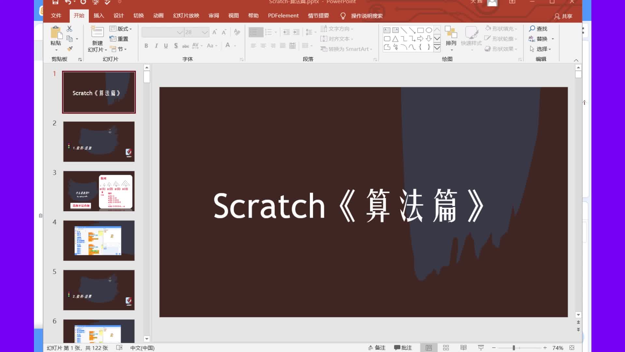The width and height of the screenshot is (625, 352).
Task: Toggle Underline formatting
Action: [x=166, y=46]
